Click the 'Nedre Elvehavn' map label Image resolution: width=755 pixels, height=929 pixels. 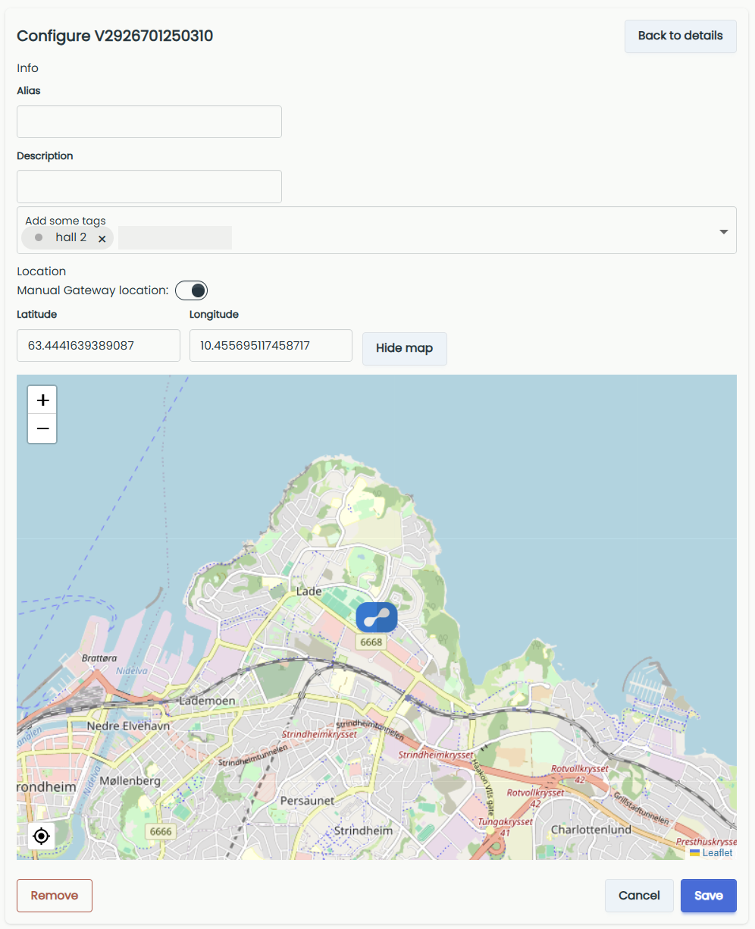[x=128, y=726]
